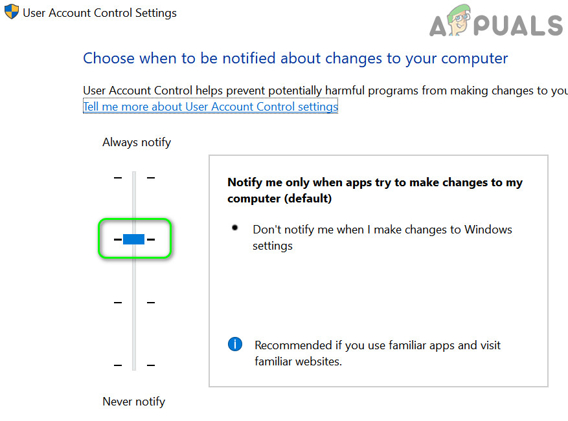Click the Never notify label
The image size is (568, 421).
[x=134, y=402]
